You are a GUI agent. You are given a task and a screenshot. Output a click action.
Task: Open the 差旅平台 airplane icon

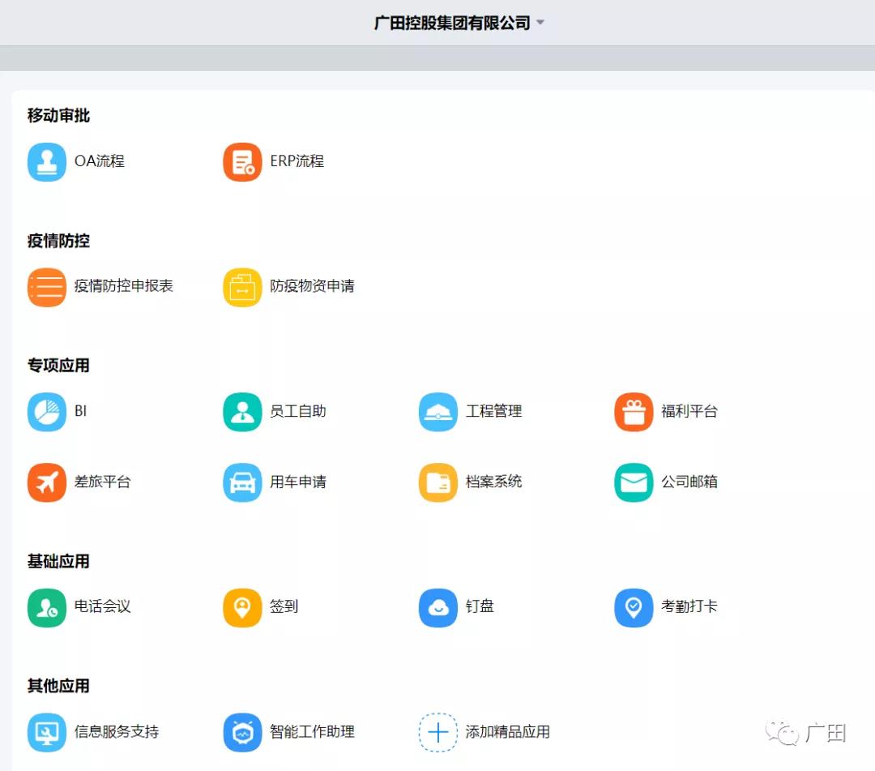(47, 482)
